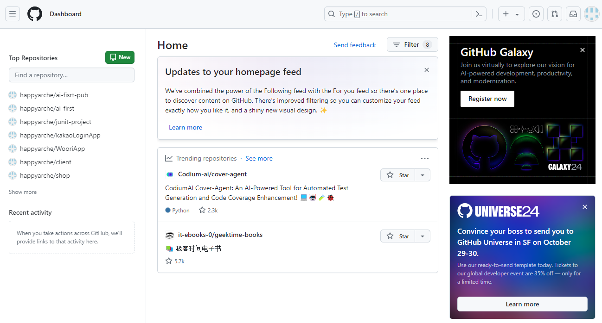Open the Inbox notifications icon

[x=573, y=14]
